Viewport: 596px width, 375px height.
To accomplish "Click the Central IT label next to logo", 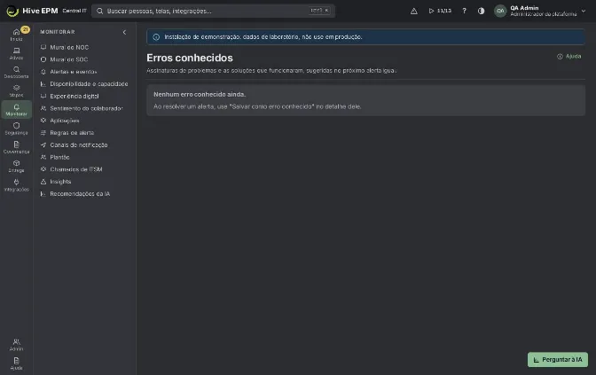I will click(74, 11).
